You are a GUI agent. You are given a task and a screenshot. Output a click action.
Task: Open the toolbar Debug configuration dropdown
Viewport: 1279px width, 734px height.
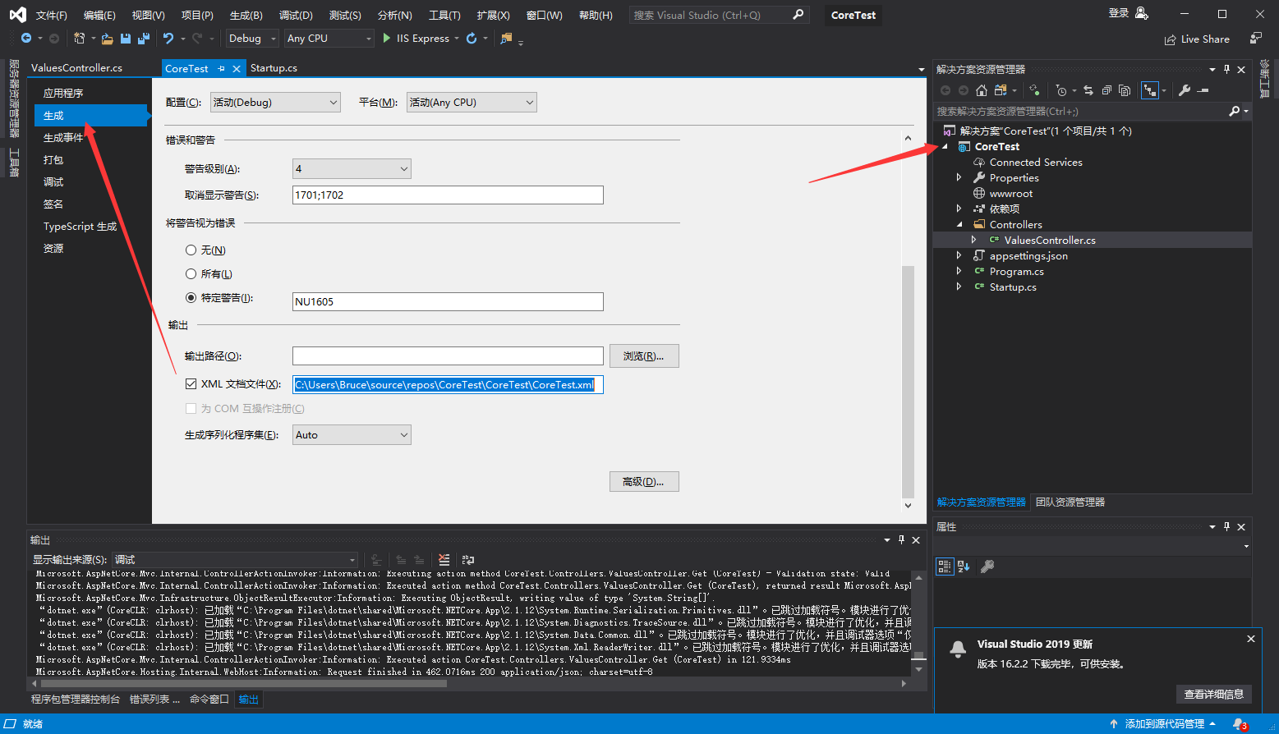coord(252,38)
